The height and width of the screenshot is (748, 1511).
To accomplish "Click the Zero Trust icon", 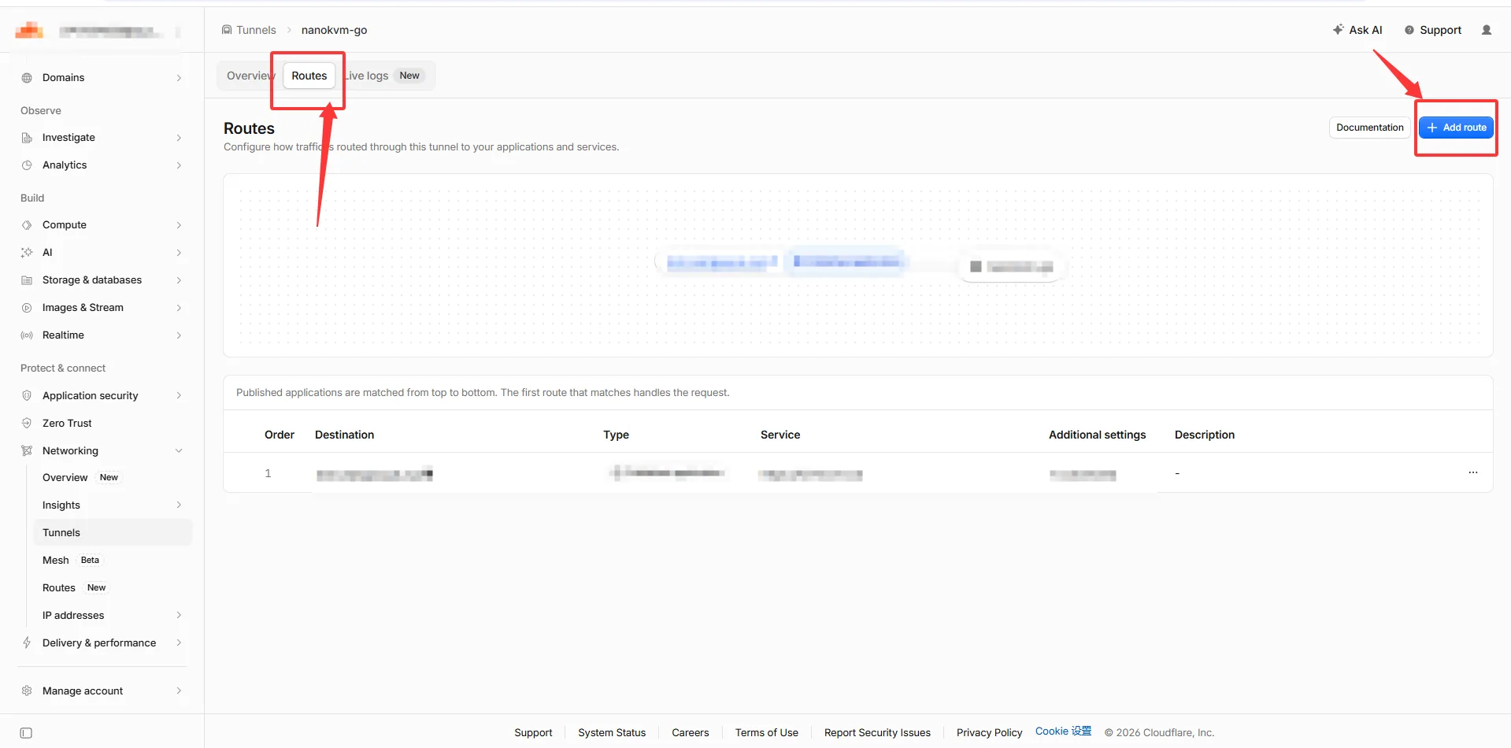I will pyautogui.click(x=27, y=423).
